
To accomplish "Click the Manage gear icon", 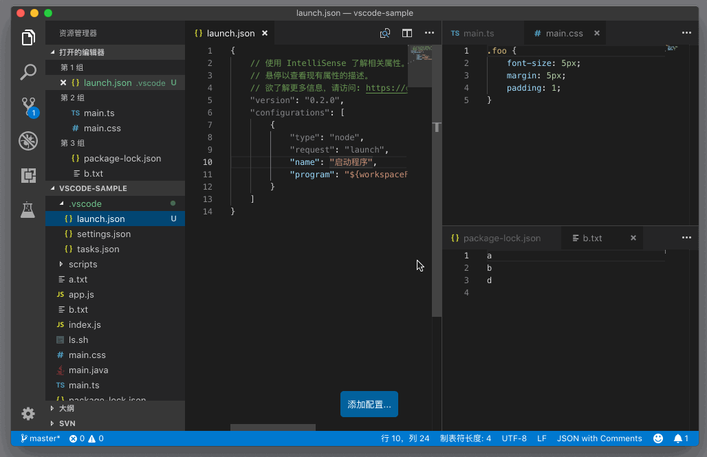I will (x=28, y=413).
